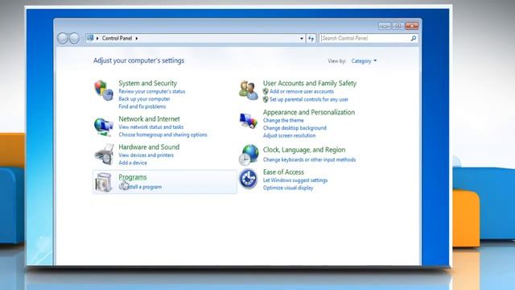This screenshot has width=515, height=290.
Task: Click Change desktop background link
Action: tap(295, 128)
